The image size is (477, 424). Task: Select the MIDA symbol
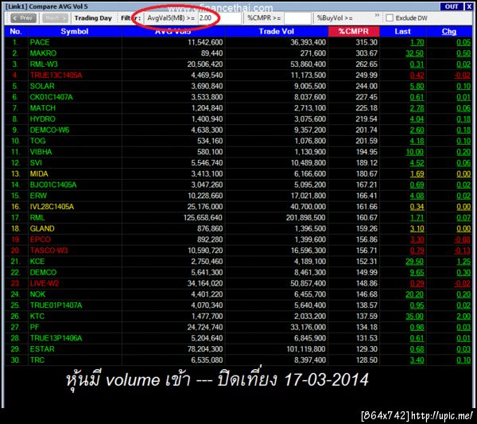coord(39,173)
